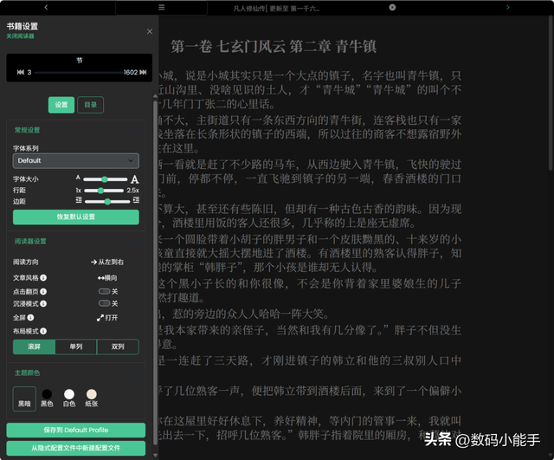Go to next page with green arrow

tap(508, 7)
